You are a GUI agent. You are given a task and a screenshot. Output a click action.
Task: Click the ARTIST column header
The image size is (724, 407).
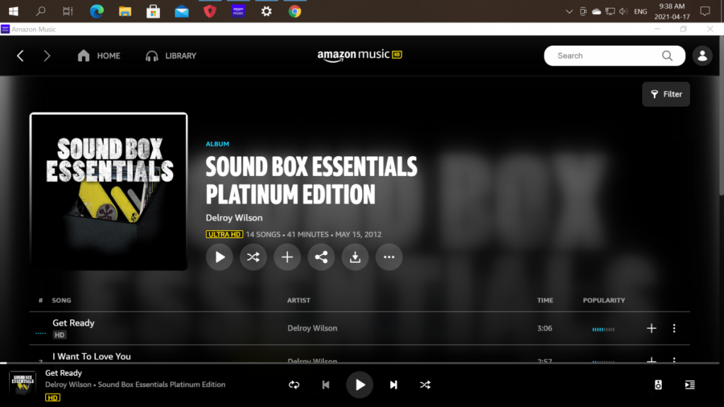pyautogui.click(x=299, y=300)
